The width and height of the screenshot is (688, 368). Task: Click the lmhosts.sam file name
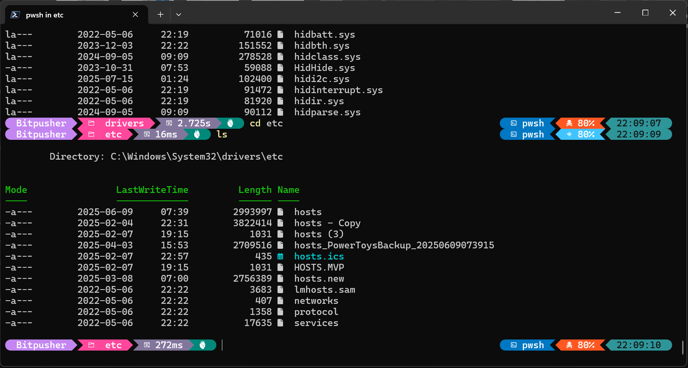tap(325, 290)
